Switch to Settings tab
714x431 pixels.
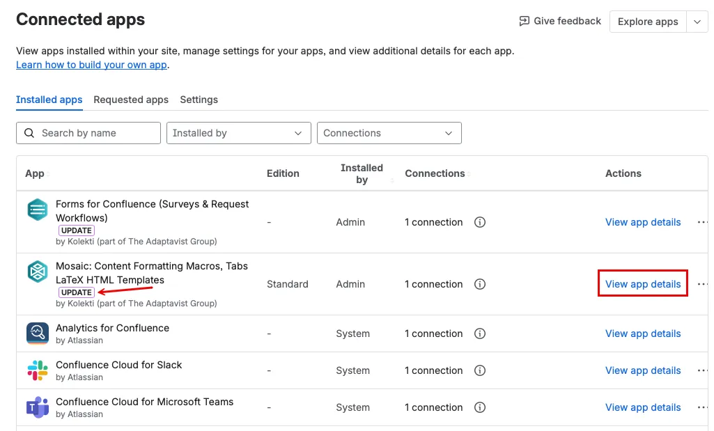point(199,100)
